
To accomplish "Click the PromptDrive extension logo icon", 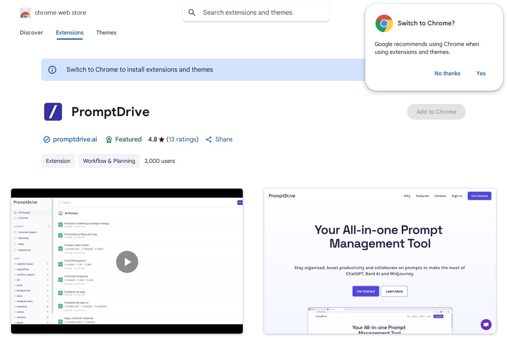I will click(53, 112).
